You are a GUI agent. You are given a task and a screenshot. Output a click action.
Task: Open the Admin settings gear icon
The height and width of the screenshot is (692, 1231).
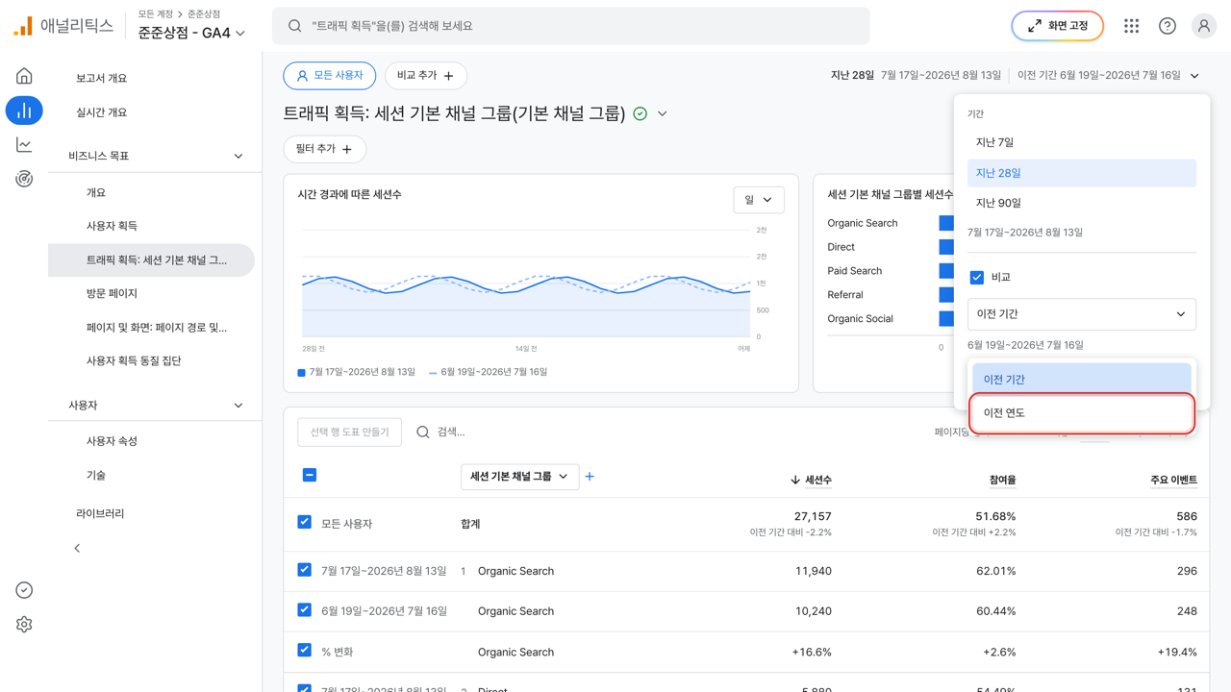point(24,625)
